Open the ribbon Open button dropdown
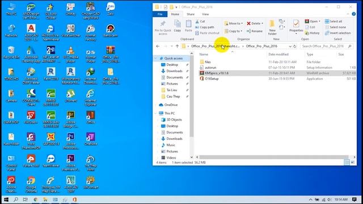Screen dimensions: 363x204 [x=319, y=22]
